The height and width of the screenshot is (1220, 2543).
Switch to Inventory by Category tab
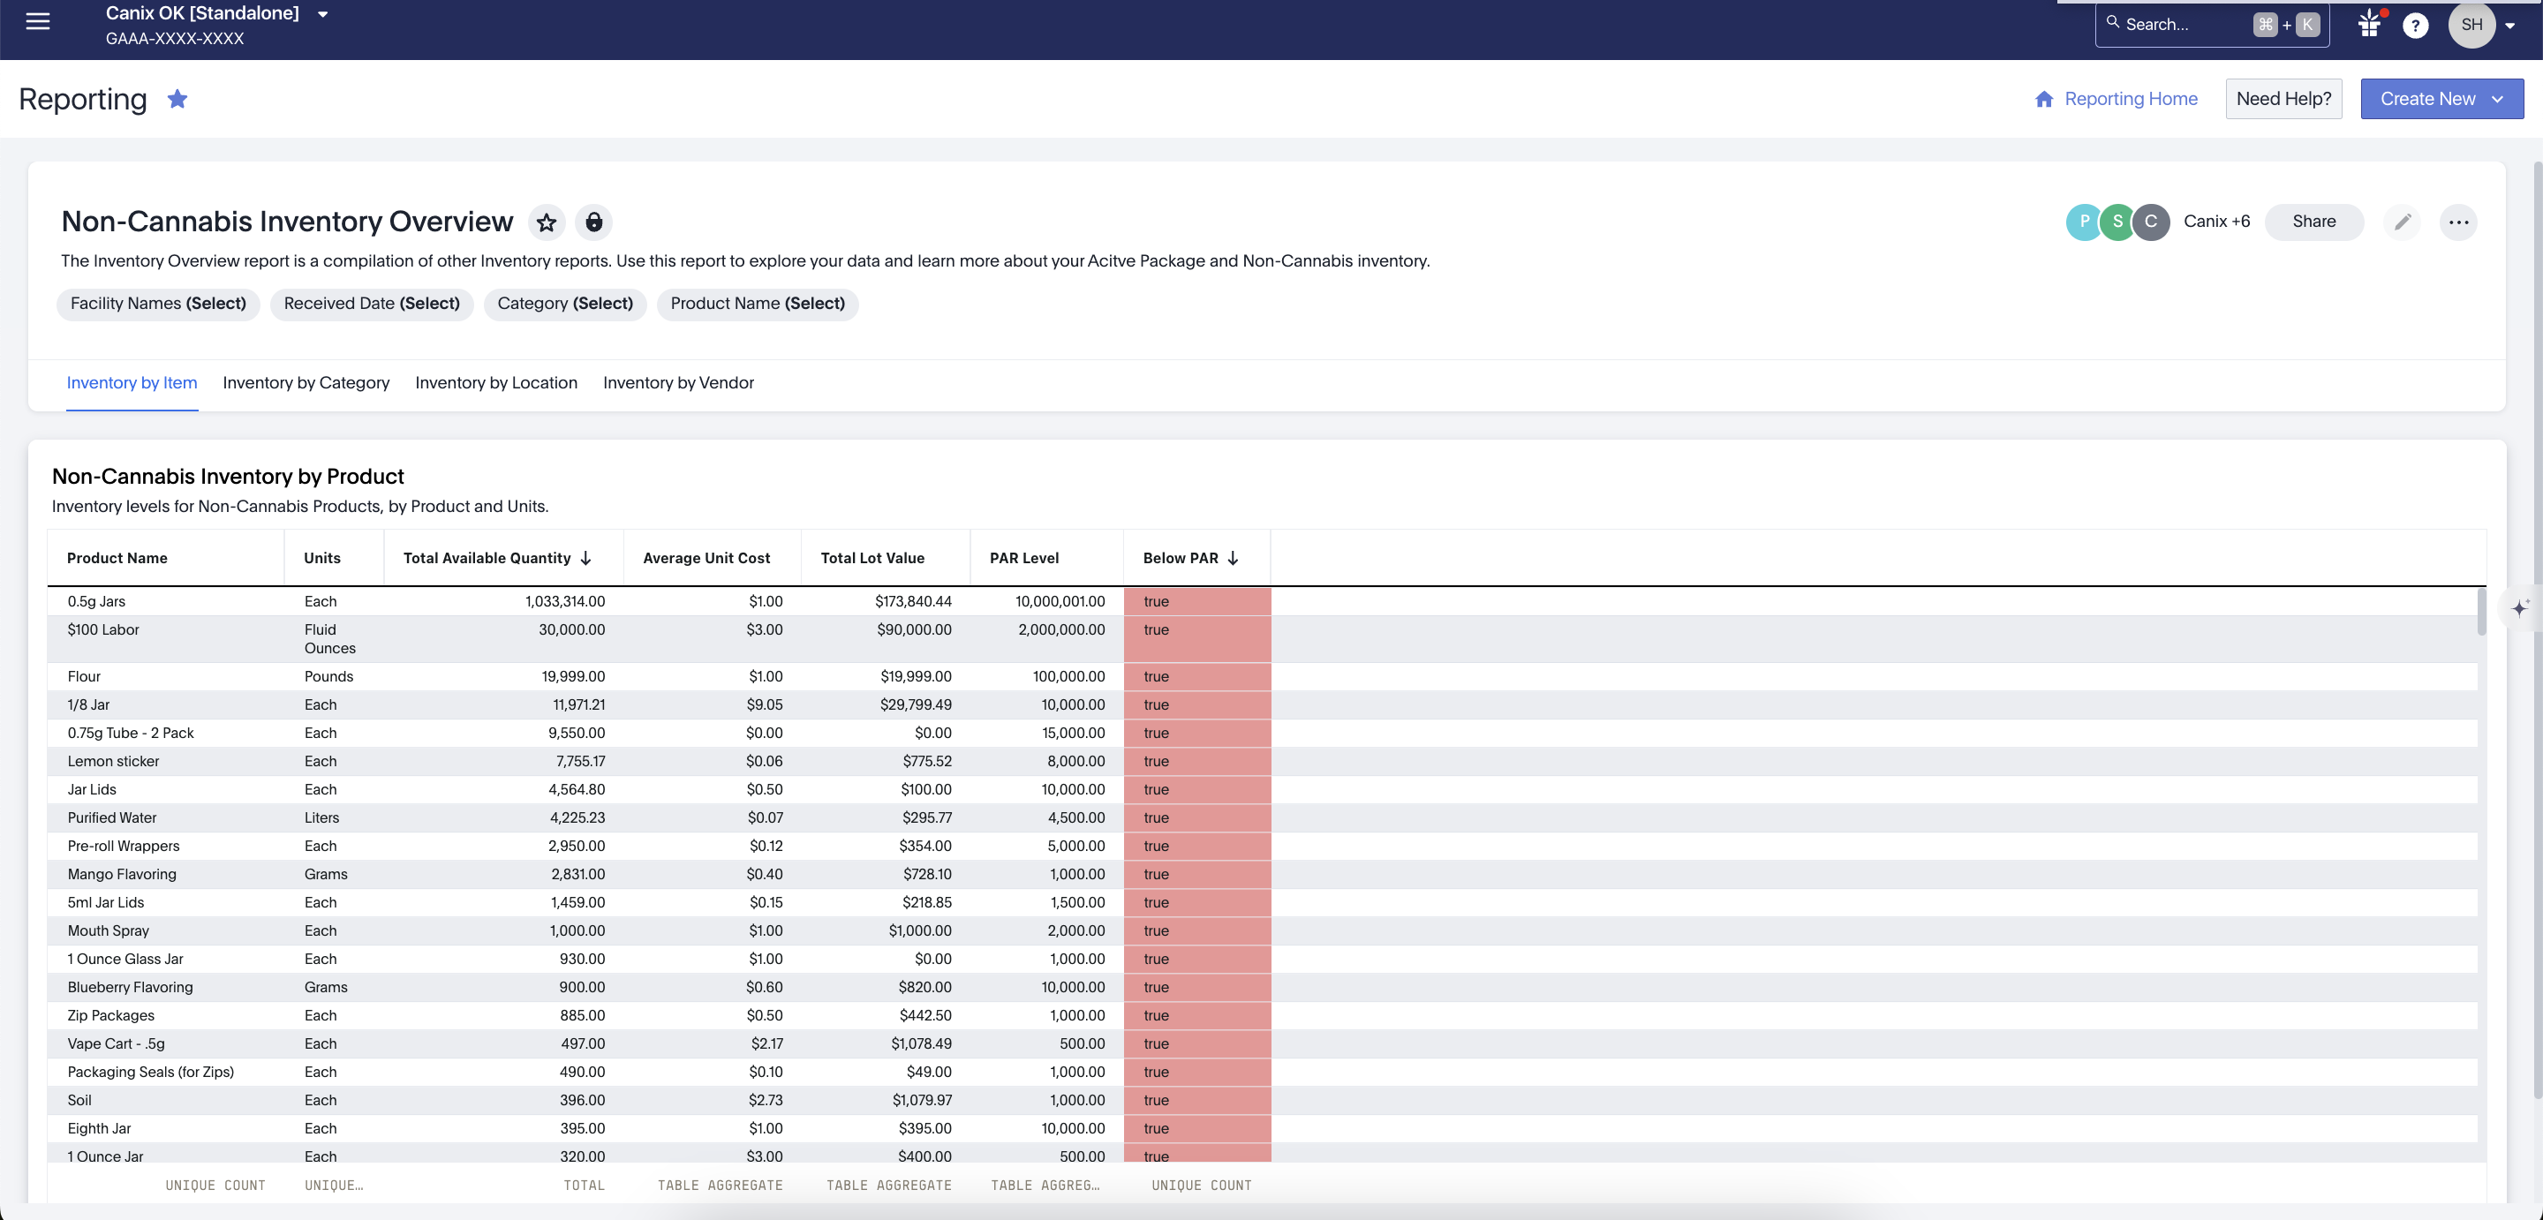pyautogui.click(x=306, y=383)
